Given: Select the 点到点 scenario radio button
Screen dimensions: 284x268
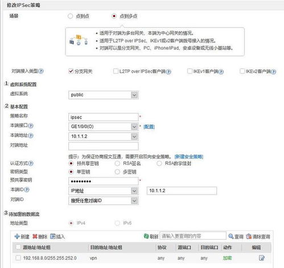Looking at the screenshot, I should [71, 16].
